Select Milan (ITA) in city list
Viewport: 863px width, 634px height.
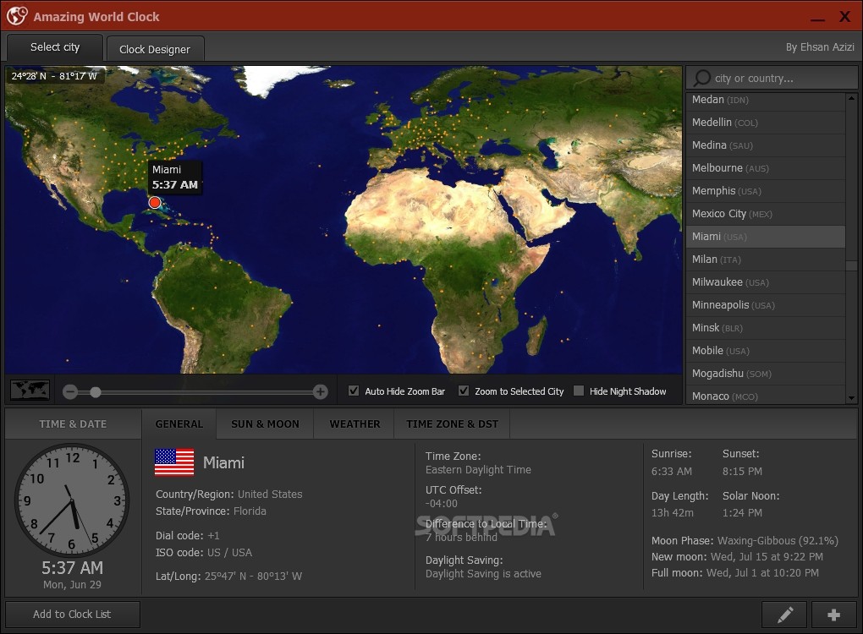coord(766,260)
